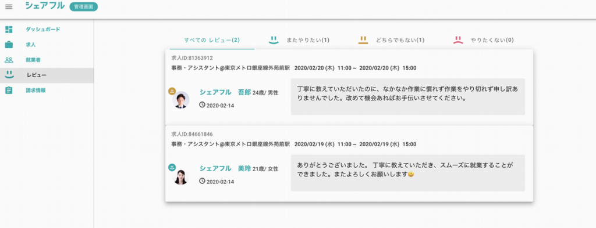Switch to すべてのレビュー(2) tab

[x=212, y=40]
